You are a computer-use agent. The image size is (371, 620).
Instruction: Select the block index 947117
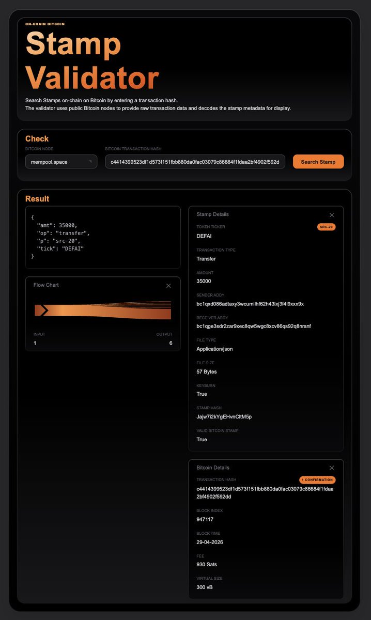click(x=205, y=519)
